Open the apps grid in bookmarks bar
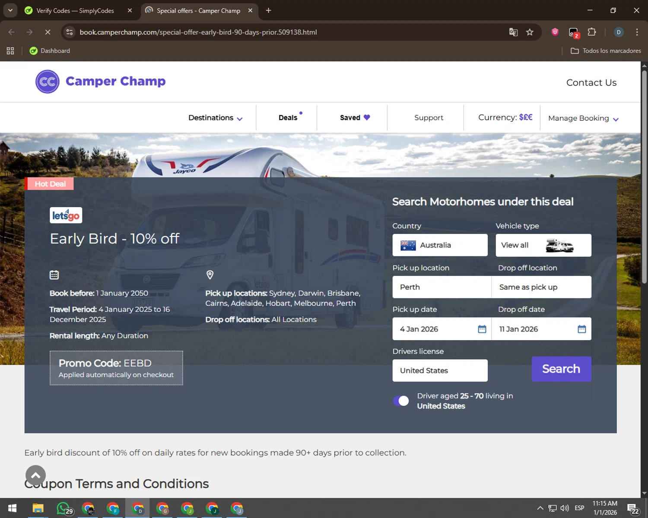This screenshot has height=518, width=648. pos(10,51)
